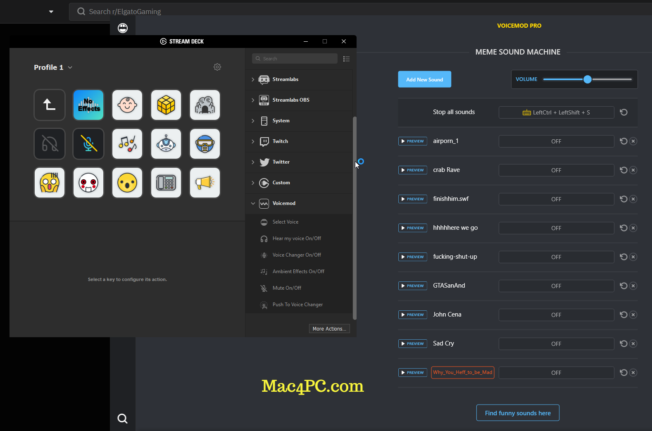
Task: Click the magnifier icon at sidebar bottom
Action: click(x=122, y=419)
